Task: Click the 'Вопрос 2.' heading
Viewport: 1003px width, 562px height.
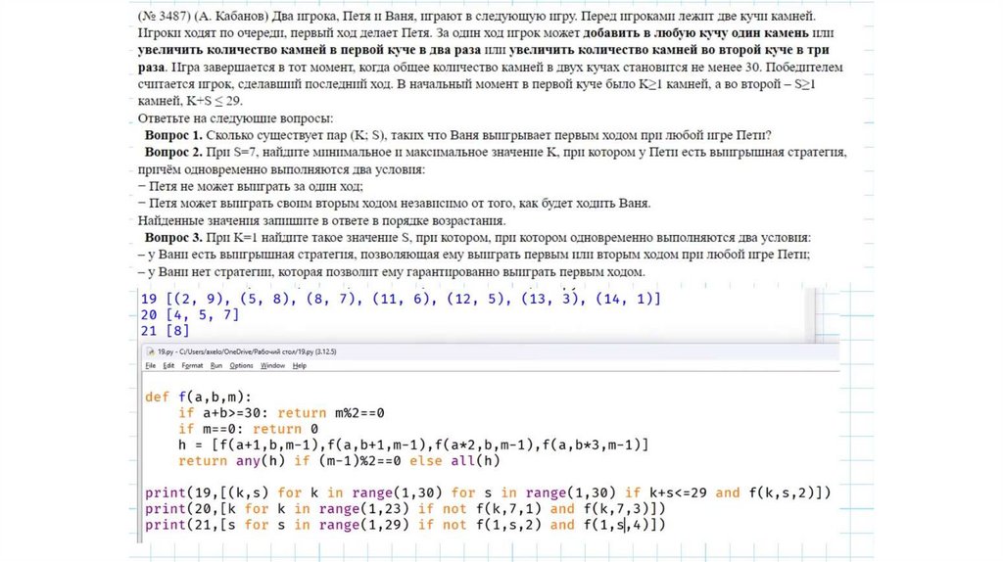Action: click(173, 152)
